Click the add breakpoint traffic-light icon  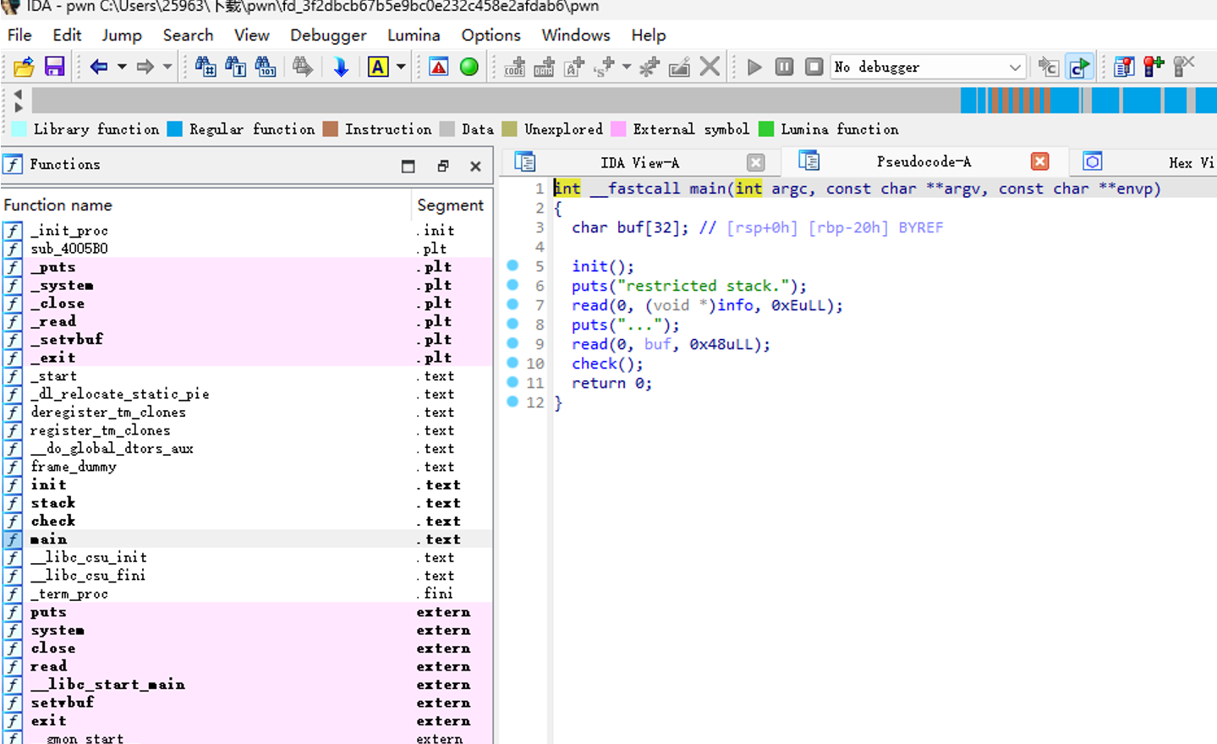tap(1154, 67)
